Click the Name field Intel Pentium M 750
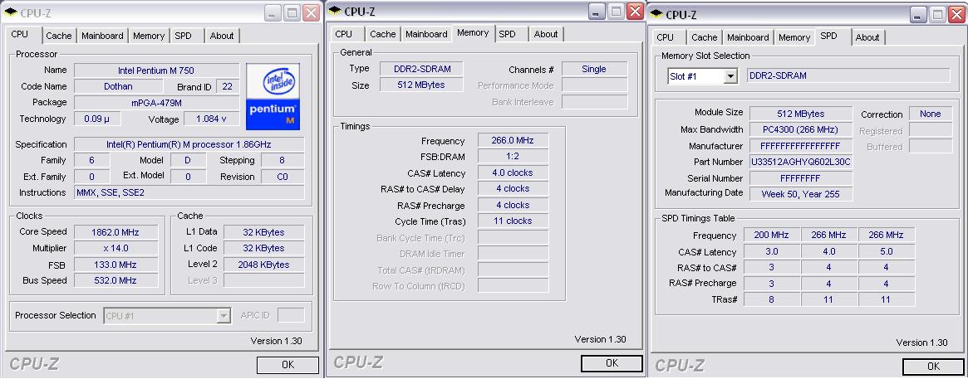This screenshot has width=968, height=379. (x=156, y=70)
